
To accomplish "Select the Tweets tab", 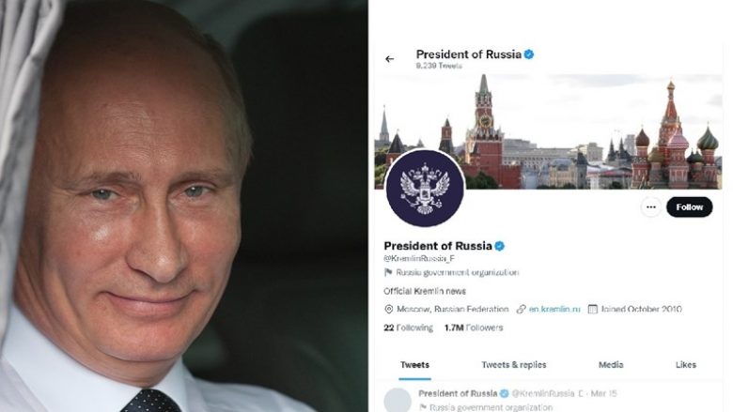I will (x=414, y=365).
